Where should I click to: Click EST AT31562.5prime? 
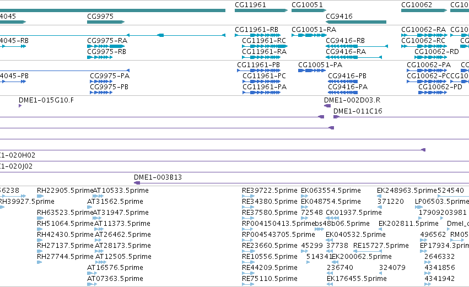[x=90, y=207]
